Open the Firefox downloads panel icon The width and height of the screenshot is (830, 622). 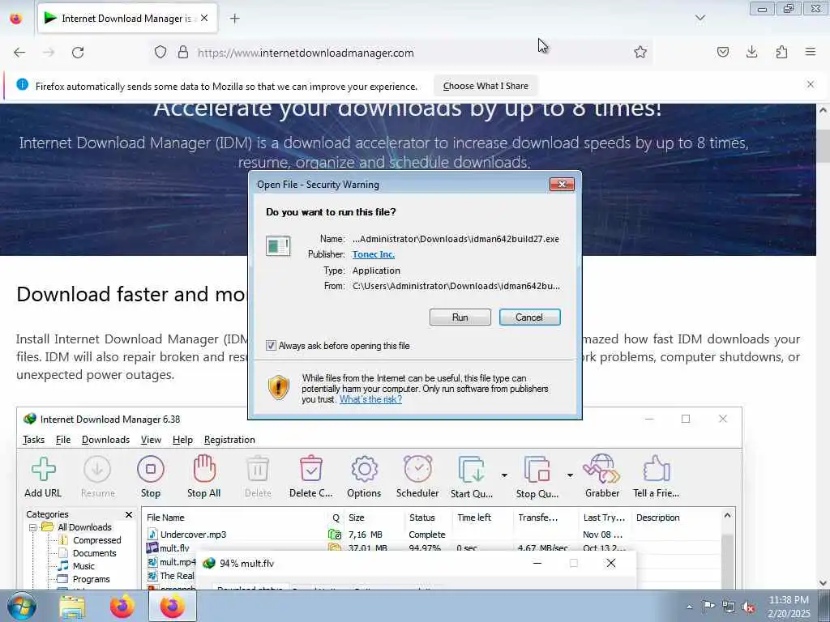[x=751, y=52]
